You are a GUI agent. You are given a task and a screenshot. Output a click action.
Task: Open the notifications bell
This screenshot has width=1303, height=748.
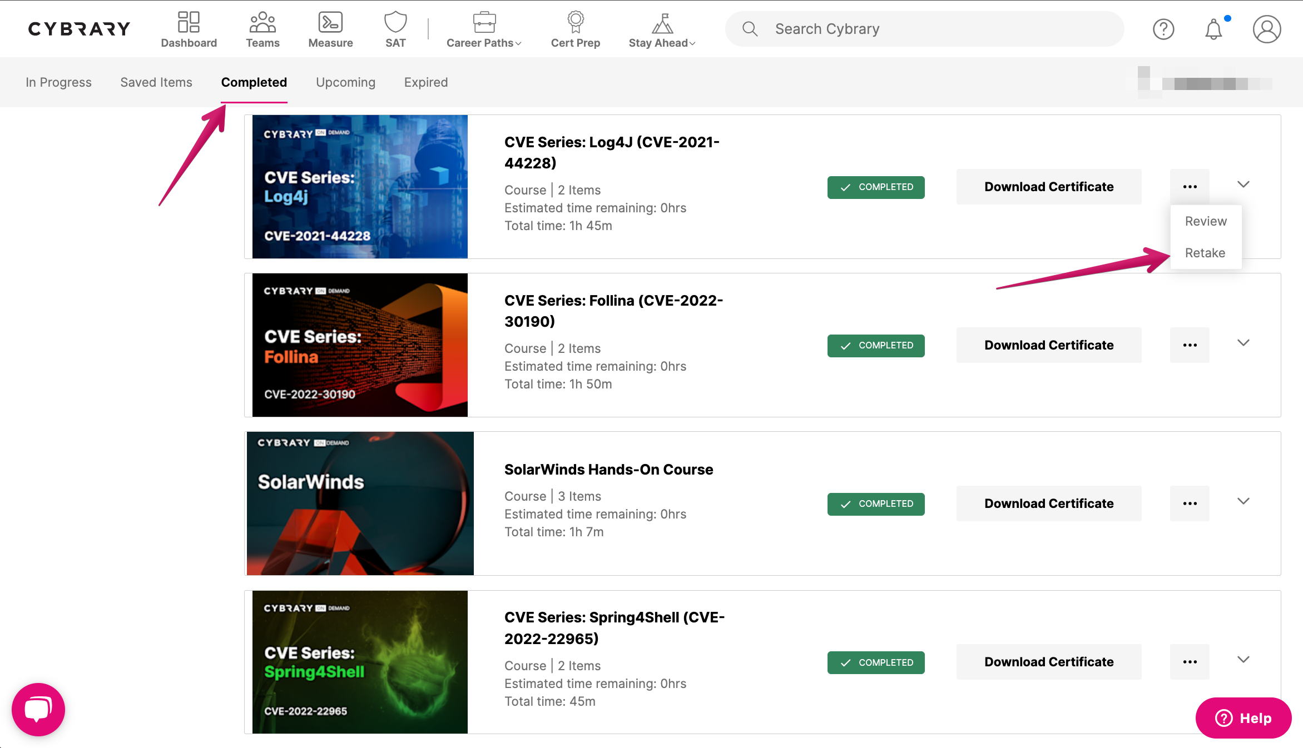pyautogui.click(x=1213, y=29)
